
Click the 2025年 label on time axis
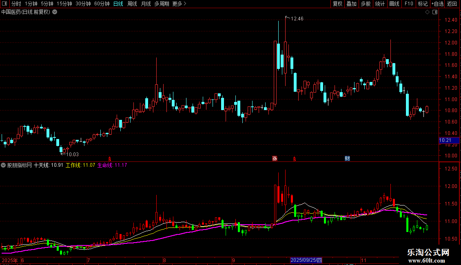(10, 260)
